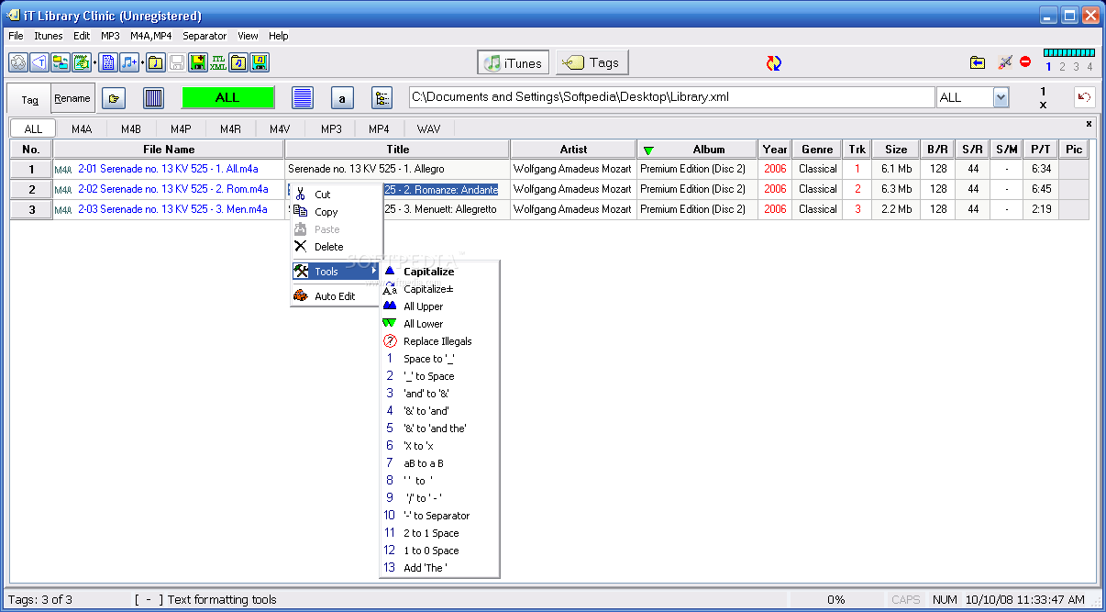Click the red-blue refresh arrows icon
This screenshot has height=612, width=1106.
coord(774,62)
